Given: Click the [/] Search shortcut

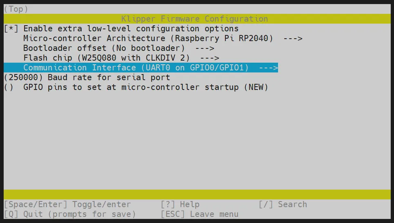Looking at the screenshot, I should pyautogui.click(x=283, y=204).
